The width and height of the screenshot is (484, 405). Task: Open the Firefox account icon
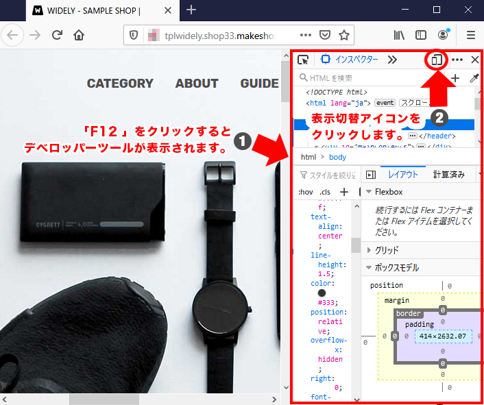(x=443, y=35)
